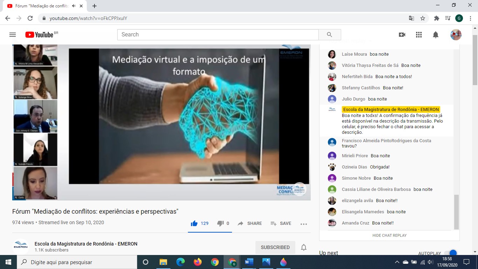Image resolution: width=478 pixels, height=269 pixels.
Task: Show hidden system tray icons
Action: coord(397,262)
